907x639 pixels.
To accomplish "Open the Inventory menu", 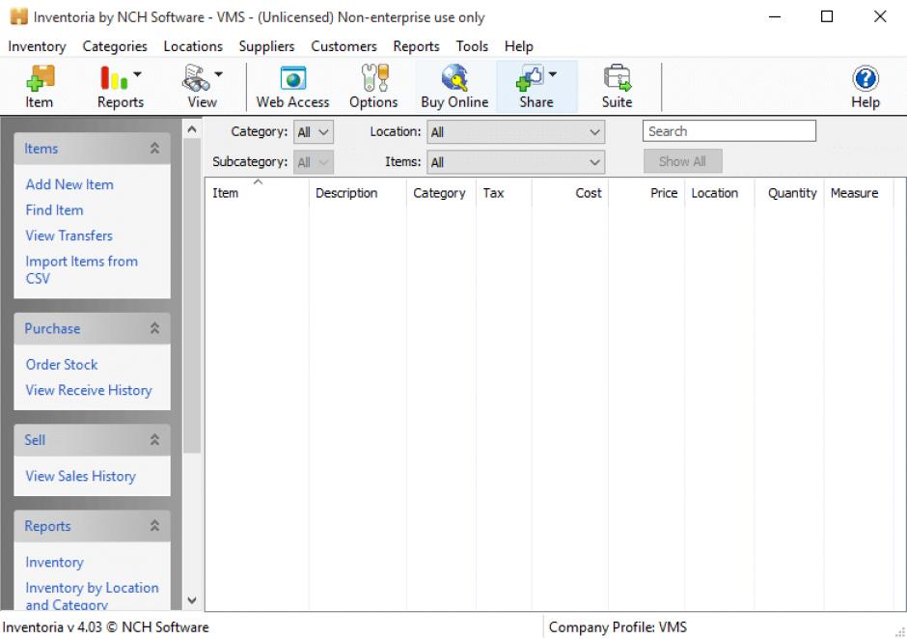I will click(x=37, y=46).
